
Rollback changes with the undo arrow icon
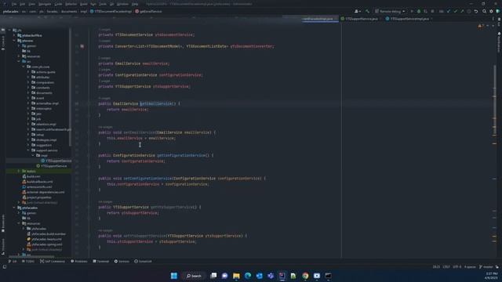476,11
